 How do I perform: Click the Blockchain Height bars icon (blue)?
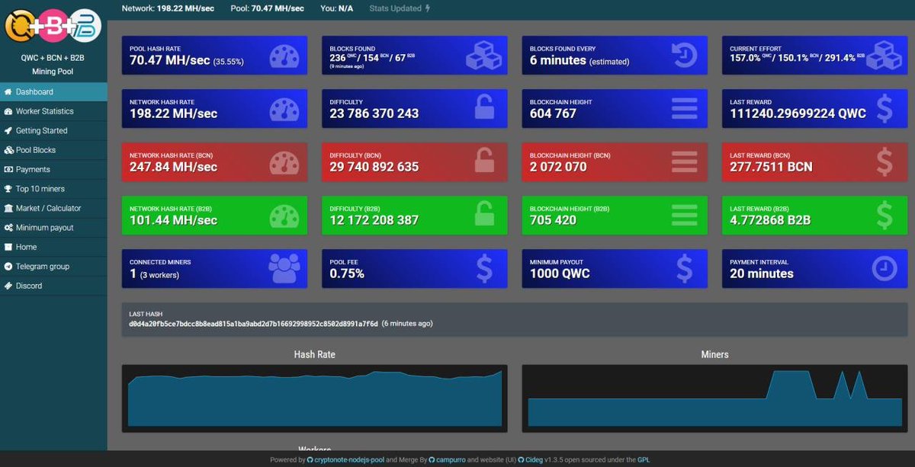click(x=684, y=109)
